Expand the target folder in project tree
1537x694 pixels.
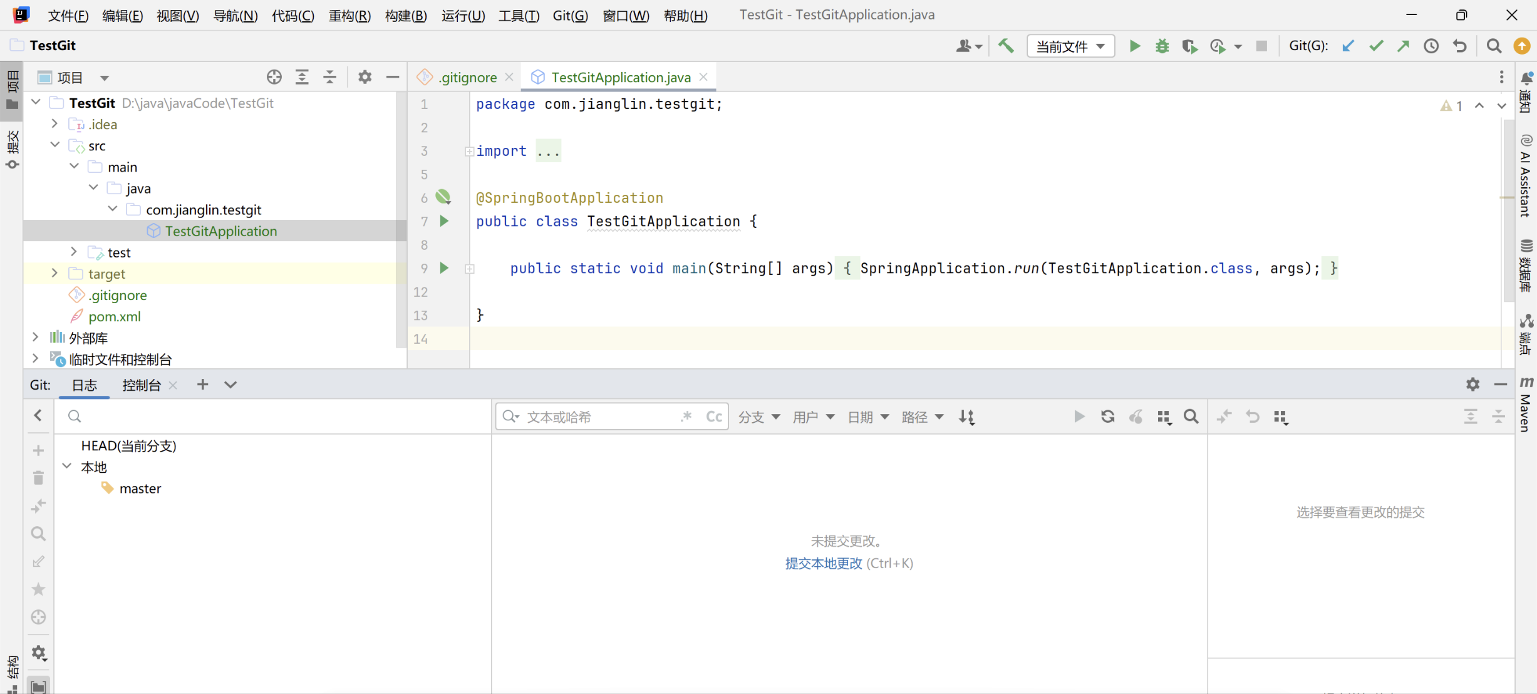click(55, 274)
